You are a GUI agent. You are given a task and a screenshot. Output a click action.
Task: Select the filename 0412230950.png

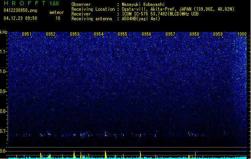pyautogui.click(x=20, y=10)
